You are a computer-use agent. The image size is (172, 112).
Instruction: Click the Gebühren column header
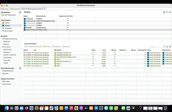[x=123, y=50]
